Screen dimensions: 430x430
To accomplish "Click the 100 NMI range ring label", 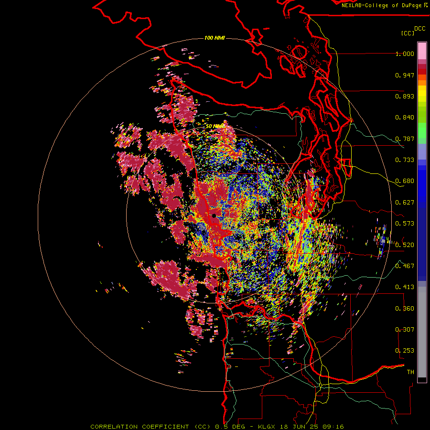I will coord(215,38).
